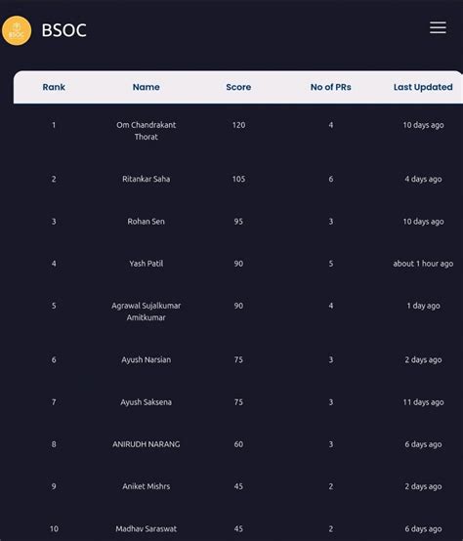Click Om Chandrakant Thorat's name

click(146, 131)
